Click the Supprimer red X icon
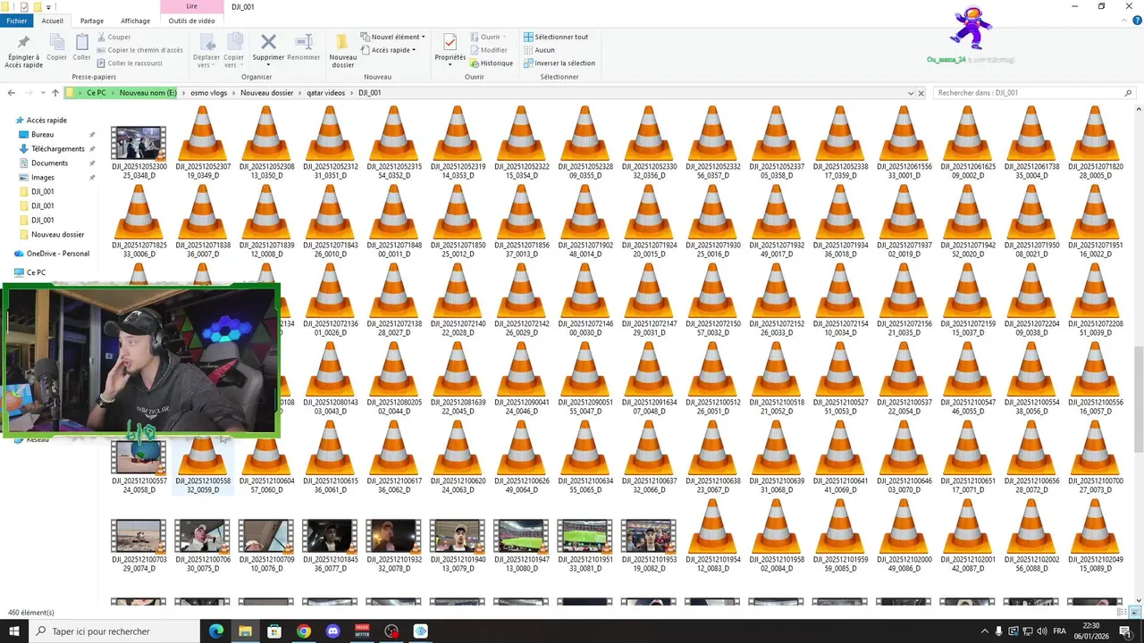 click(268, 41)
